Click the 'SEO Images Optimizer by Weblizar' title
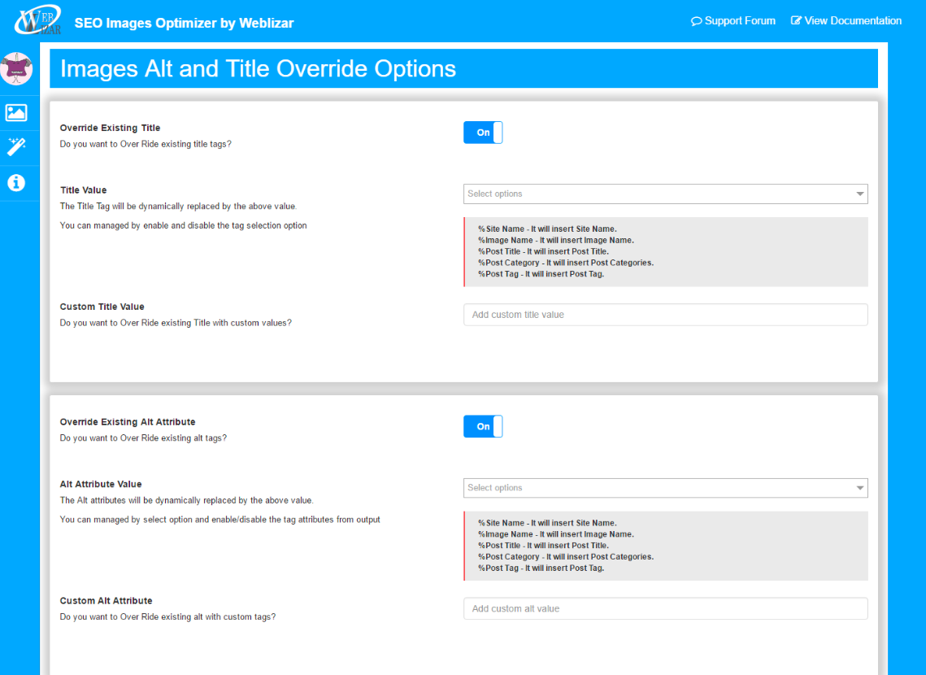 [x=184, y=23]
